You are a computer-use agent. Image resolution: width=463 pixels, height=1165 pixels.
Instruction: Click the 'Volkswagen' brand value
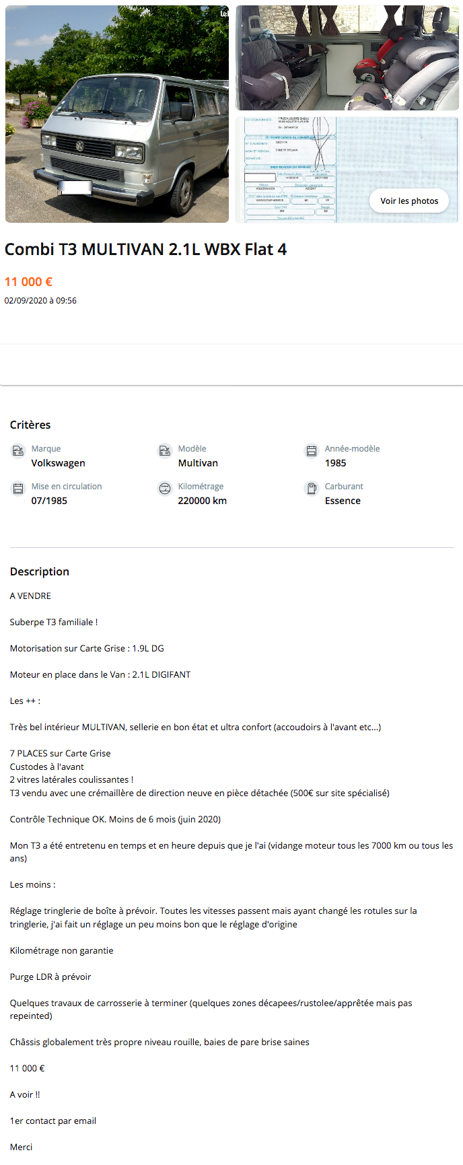[x=59, y=463]
